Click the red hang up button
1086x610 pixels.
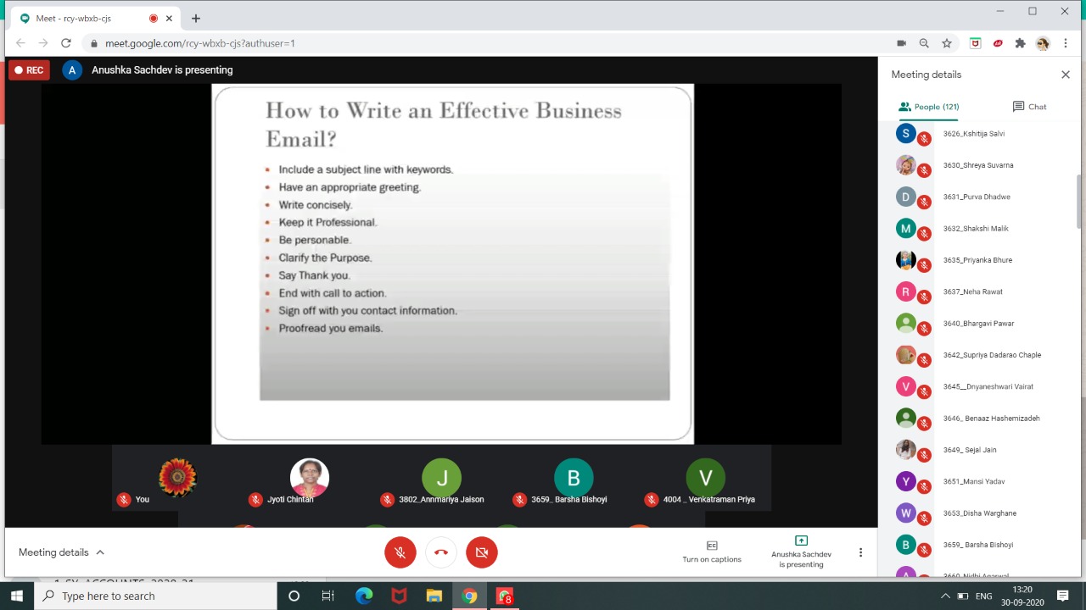pos(440,552)
